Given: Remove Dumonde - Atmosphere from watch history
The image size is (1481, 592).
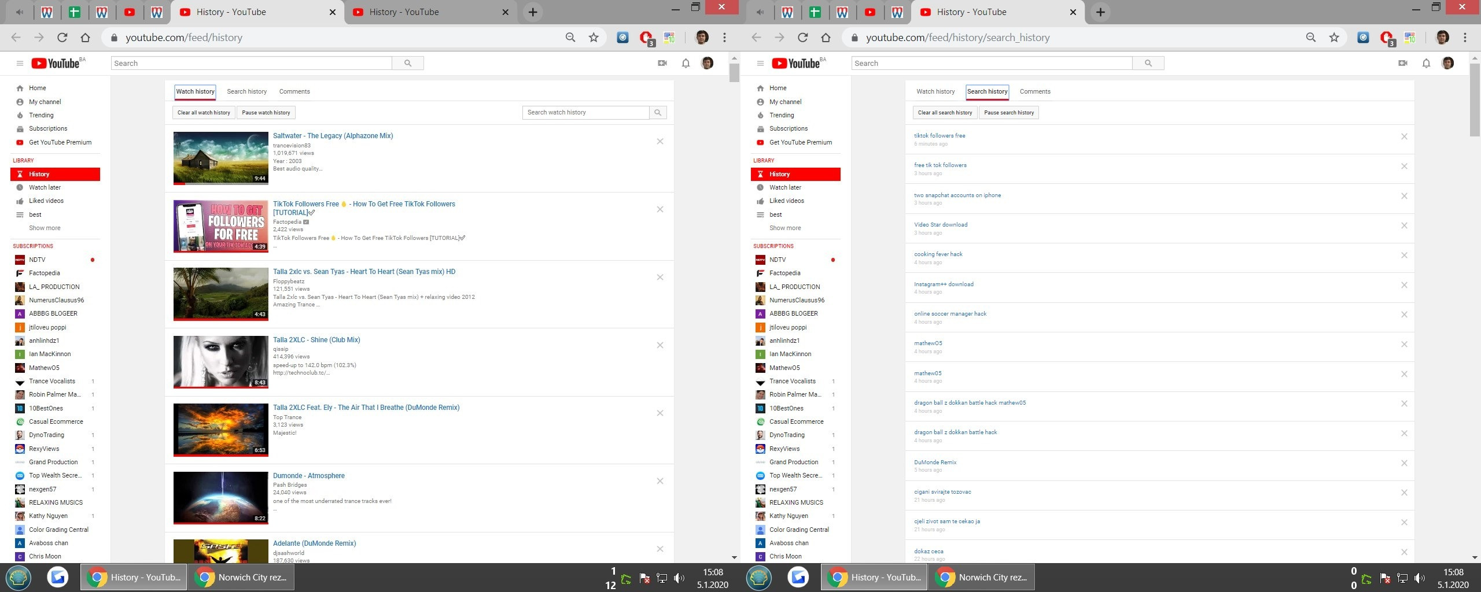Looking at the screenshot, I should (x=660, y=481).
